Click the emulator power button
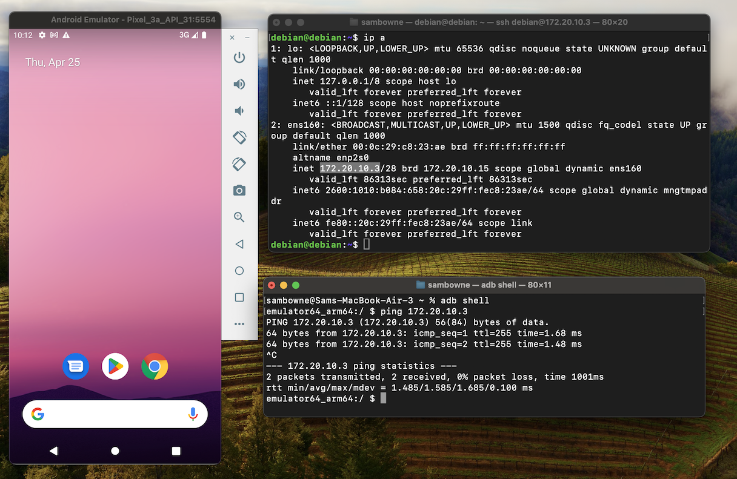Image resolution: width=737 pixels, height=479 pixels. point(239,58)
